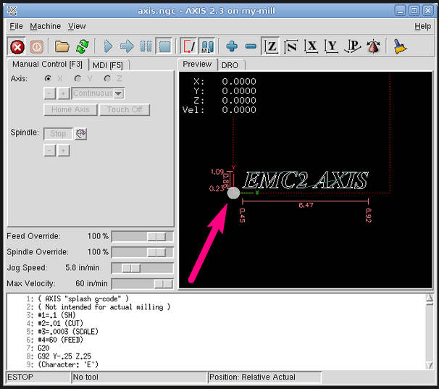
Task: Select G-code line 4: #2=.01 (CUT)
Action: click(x=60, y=324)
